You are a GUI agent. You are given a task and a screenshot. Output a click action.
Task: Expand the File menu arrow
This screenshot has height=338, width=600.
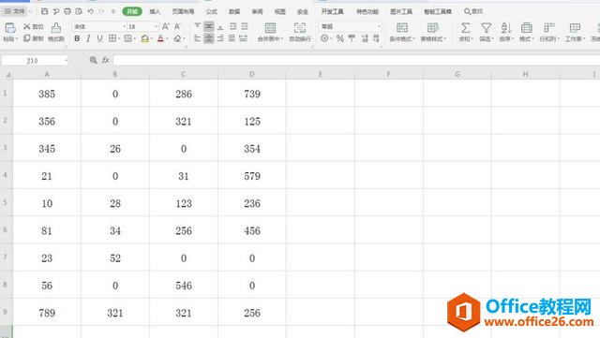pos(30,12)
